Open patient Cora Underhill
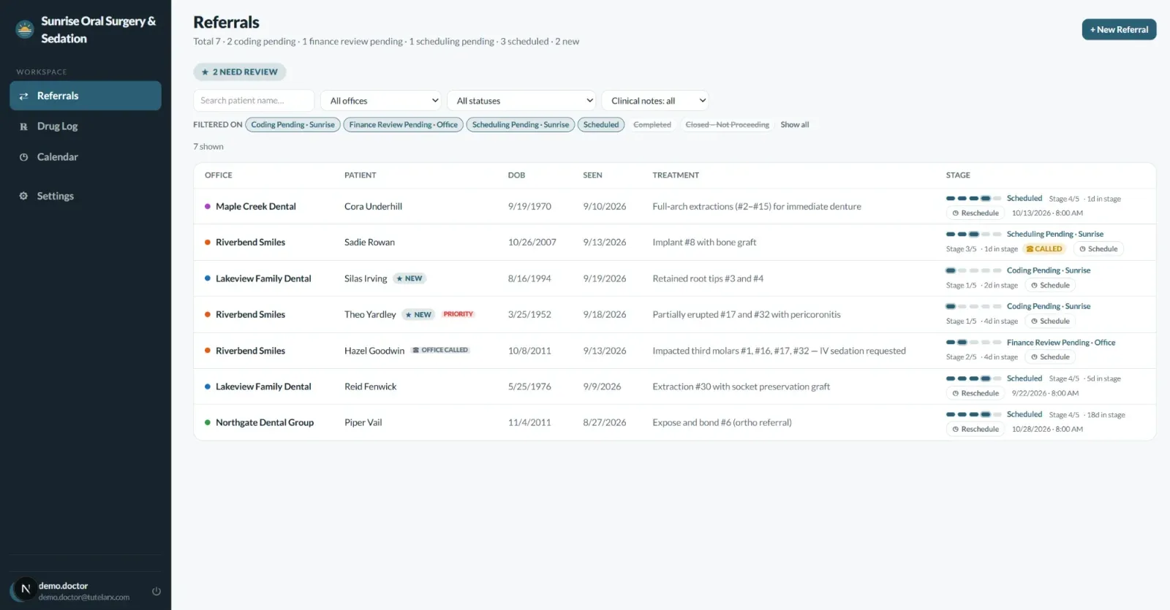1170x610 pixels. tap(373, 207)
